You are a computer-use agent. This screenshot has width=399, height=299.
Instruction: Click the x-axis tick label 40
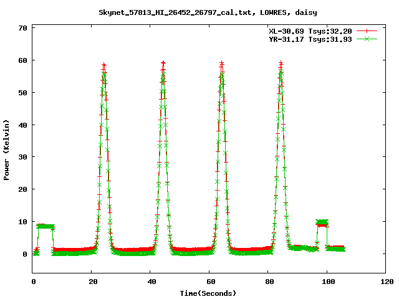point(151,282)
